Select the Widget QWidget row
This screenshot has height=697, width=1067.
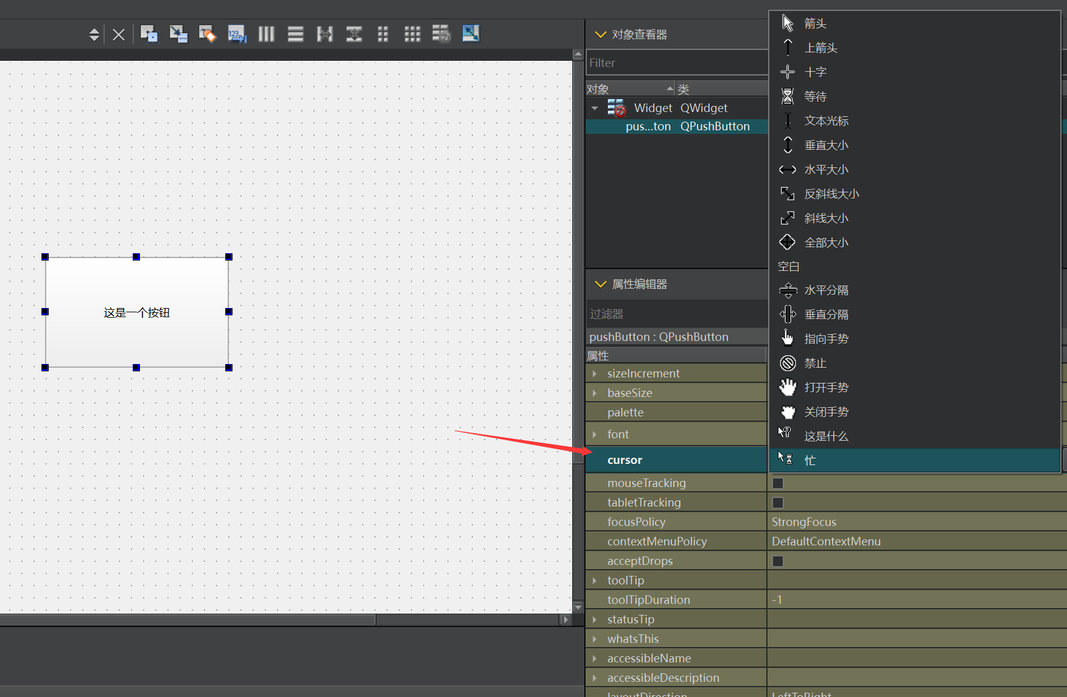click(x=677, y=108)
